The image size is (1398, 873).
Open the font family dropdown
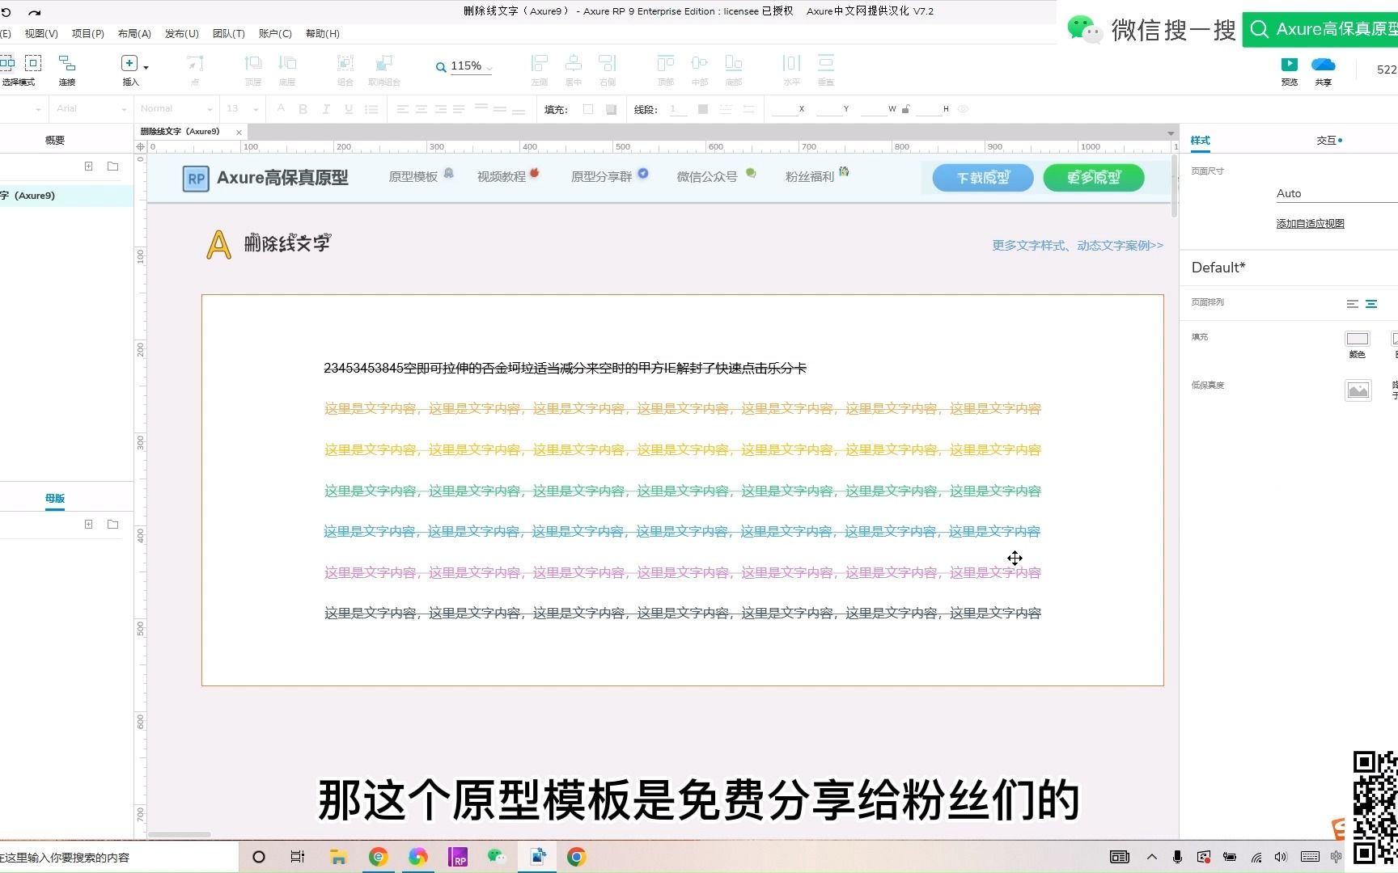pos(89,108)
